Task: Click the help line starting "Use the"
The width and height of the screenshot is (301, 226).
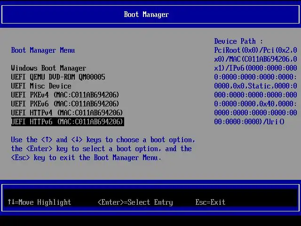Action: pos(103,140)
